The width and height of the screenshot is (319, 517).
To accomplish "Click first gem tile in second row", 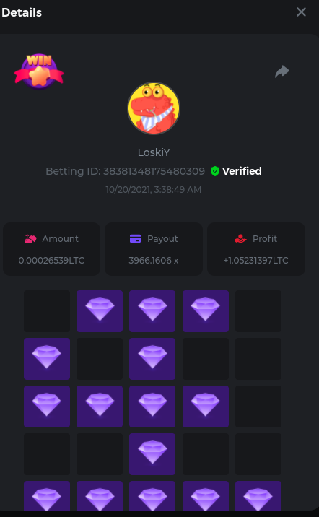I will pos(47,359).
